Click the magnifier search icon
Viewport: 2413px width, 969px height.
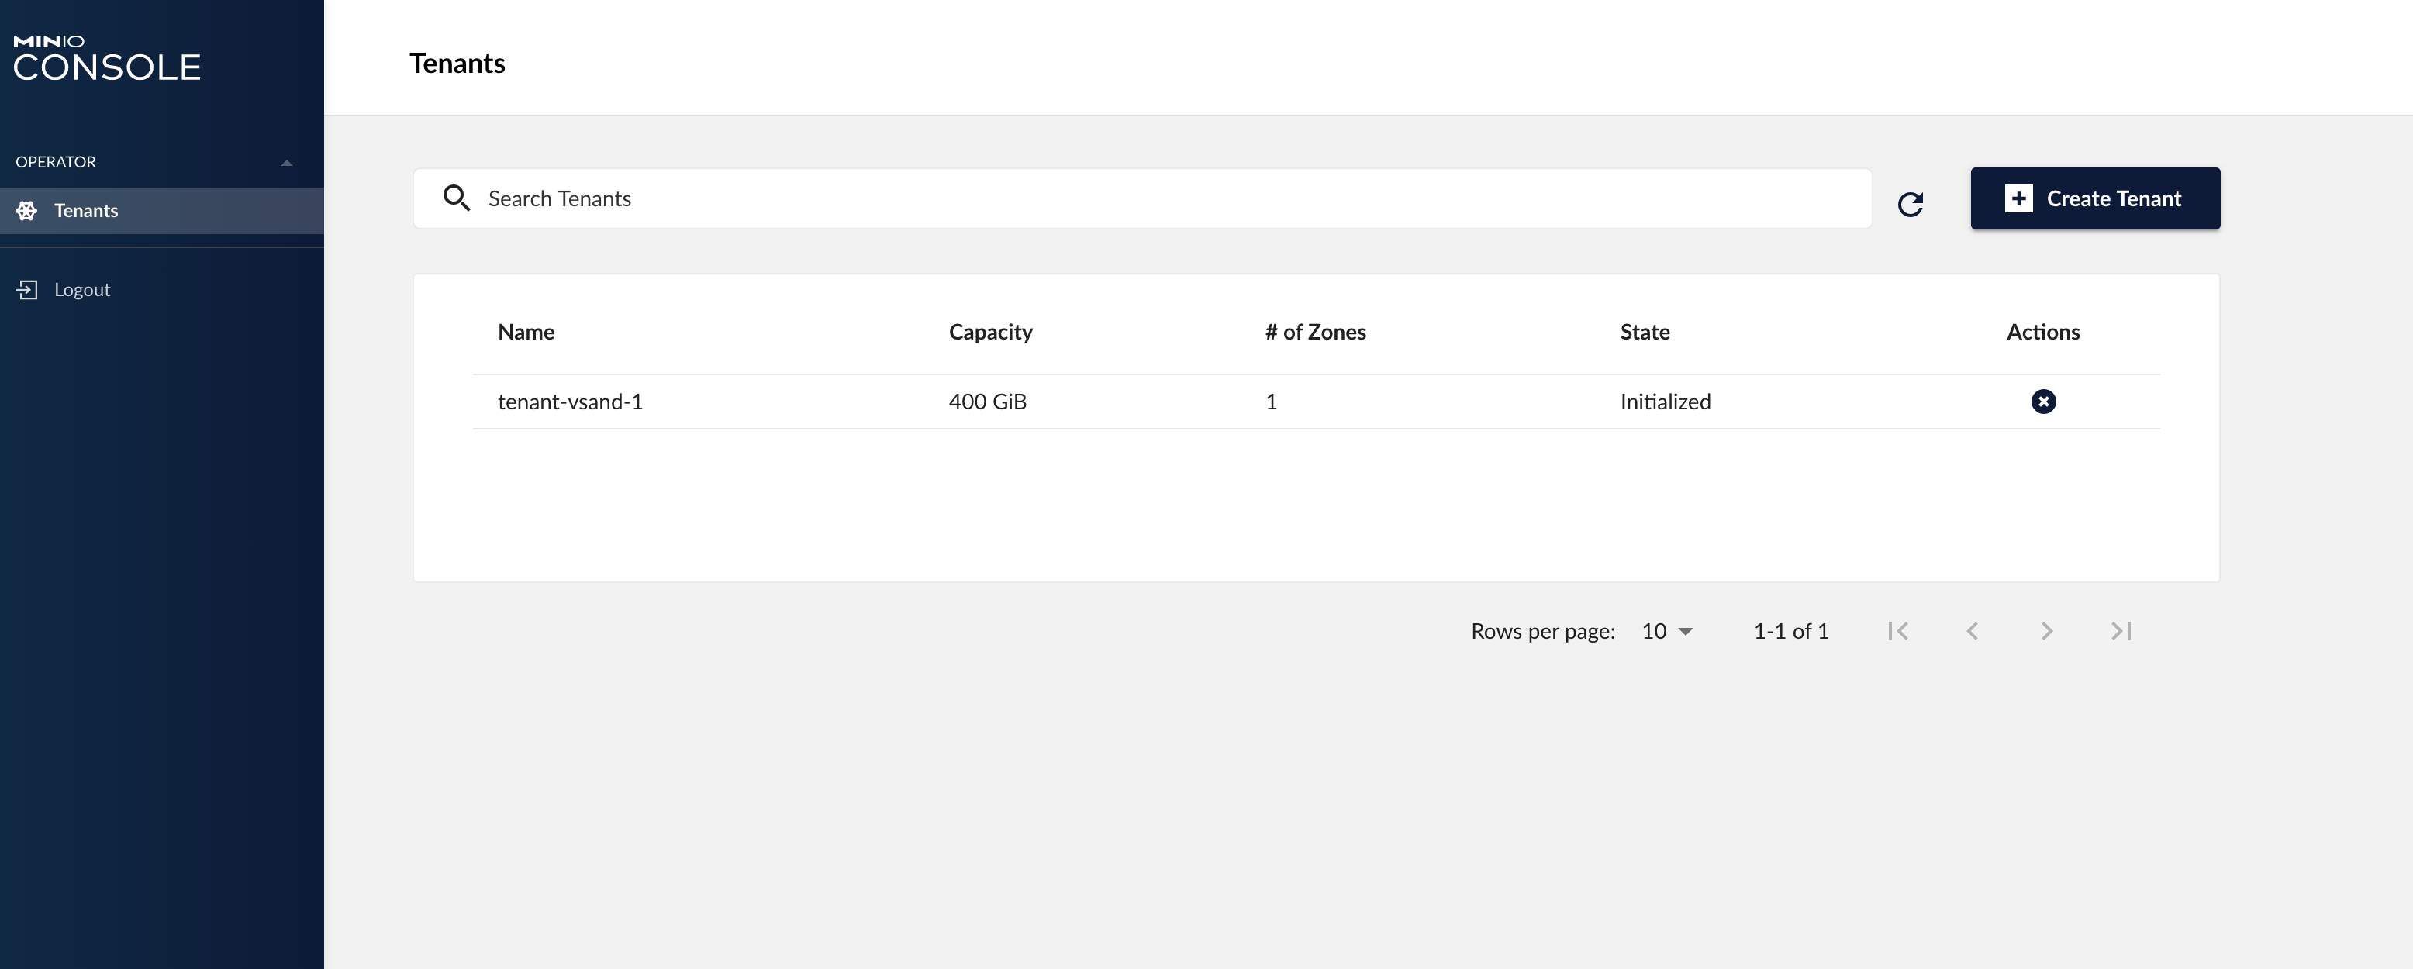456,198
